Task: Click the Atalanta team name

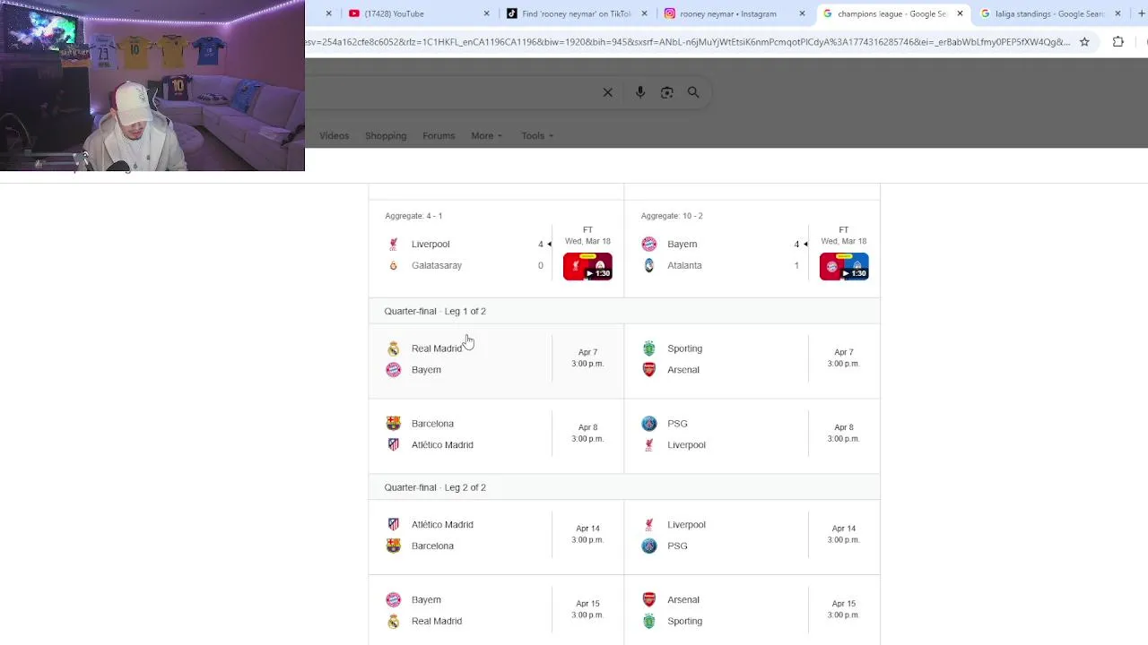Action: pos(684,265)
